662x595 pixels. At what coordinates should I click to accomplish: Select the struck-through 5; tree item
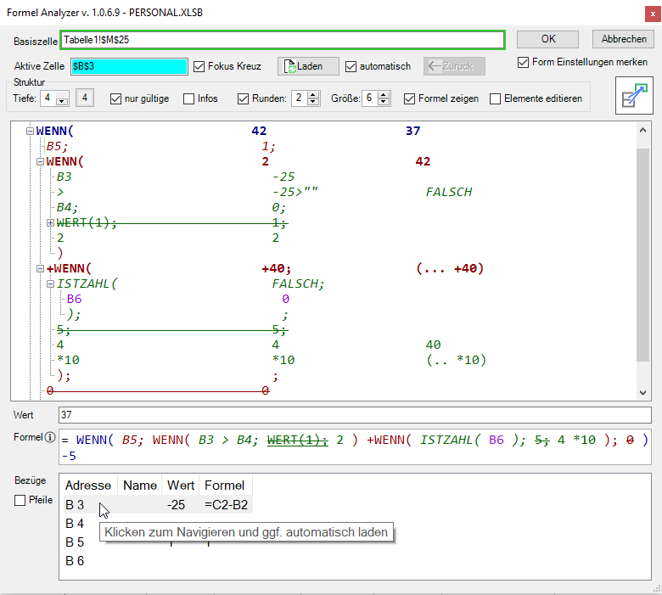64,329
